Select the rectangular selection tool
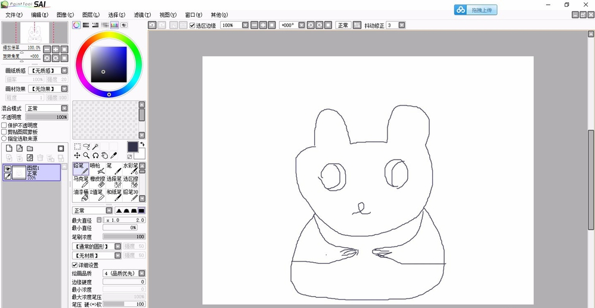This screenshot has height=308, width=595. click(78, 147)
